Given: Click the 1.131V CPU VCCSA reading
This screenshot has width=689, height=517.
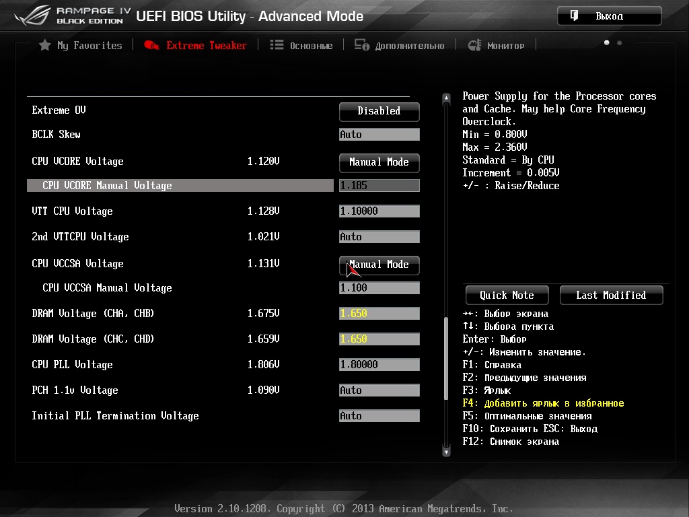Looking at the screenshot, I should tap(264, 263).
